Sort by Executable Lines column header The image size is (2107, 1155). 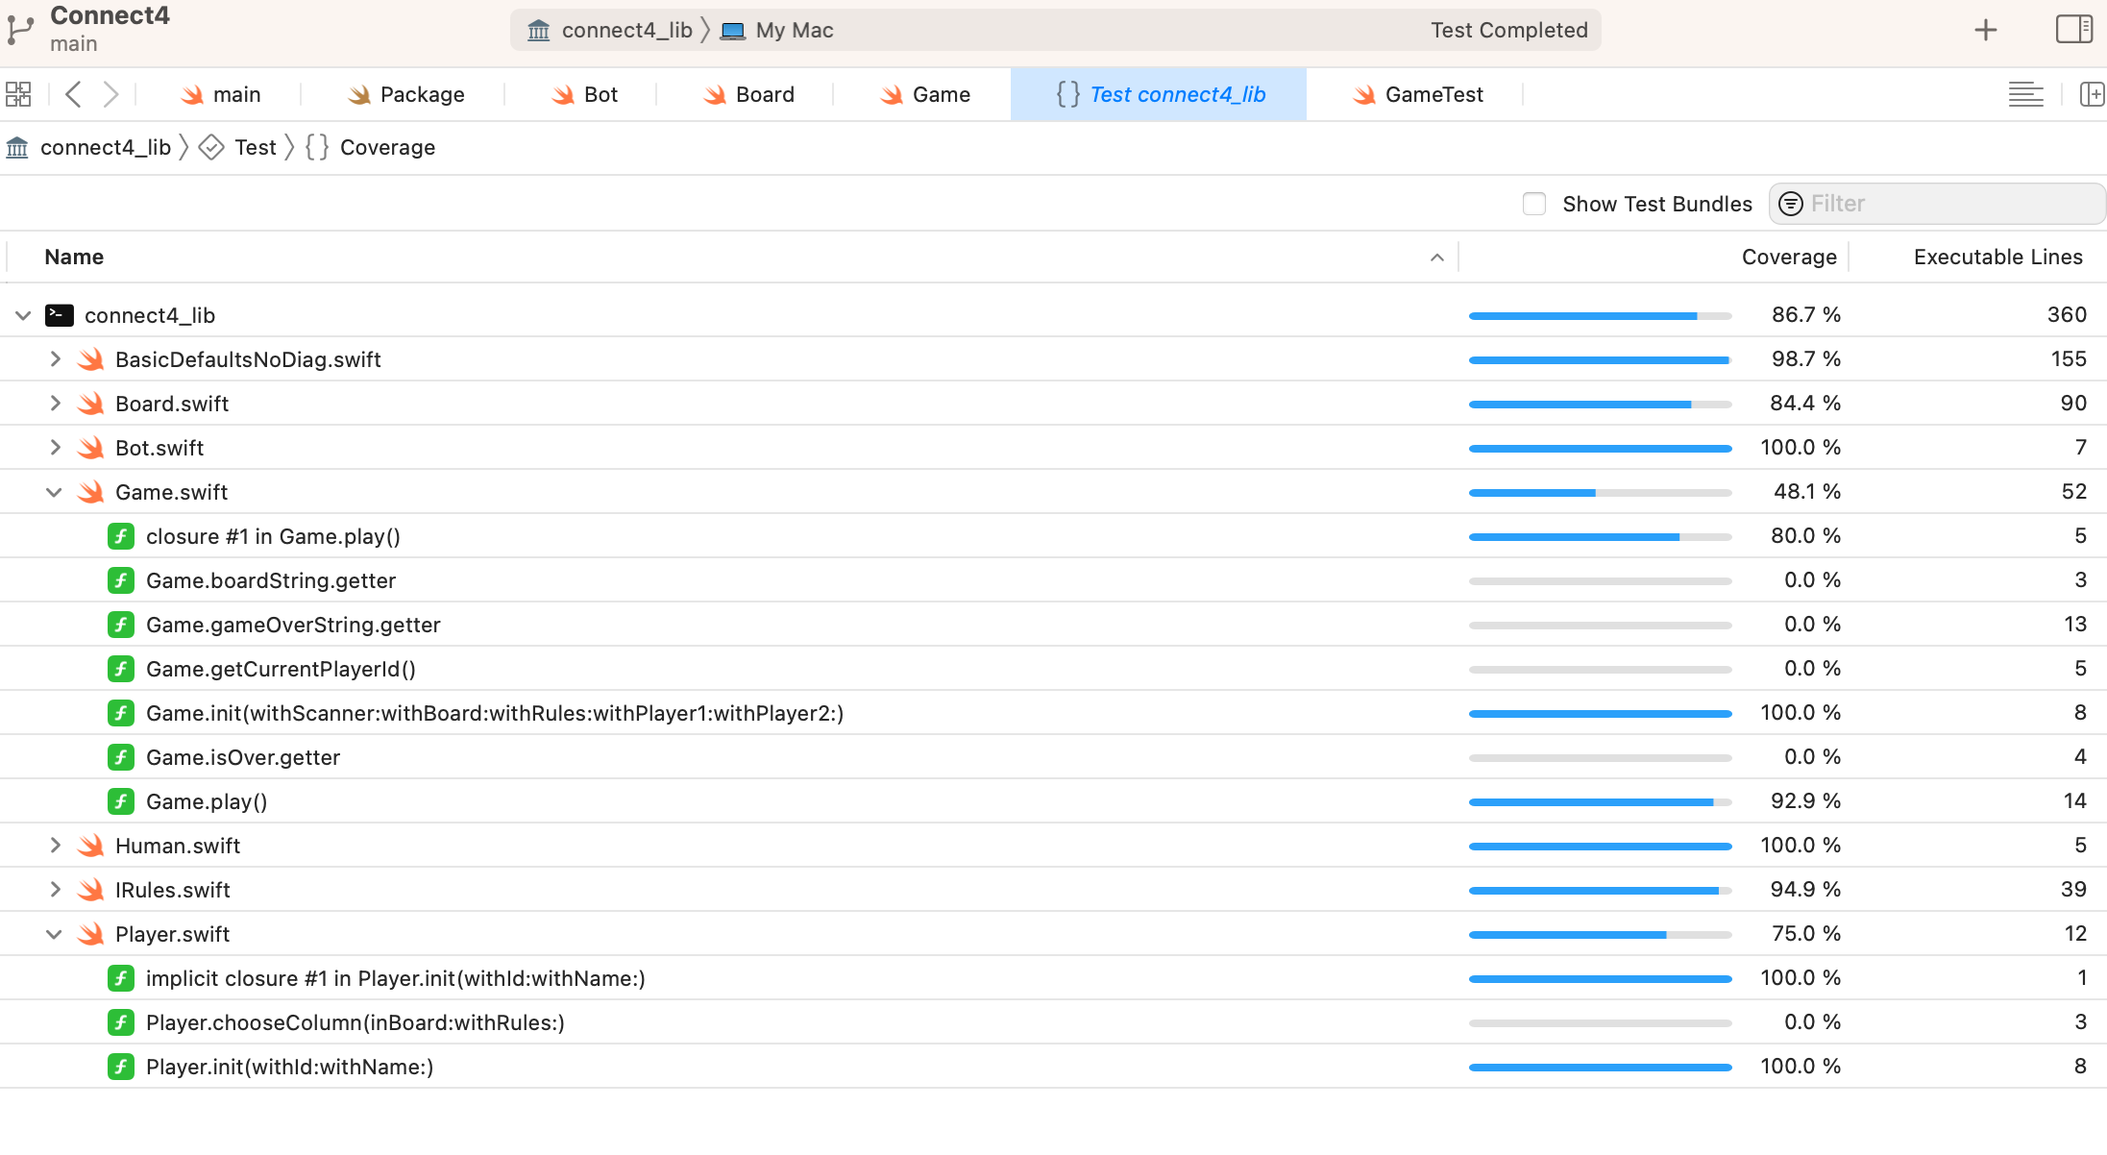[1998, 257]
